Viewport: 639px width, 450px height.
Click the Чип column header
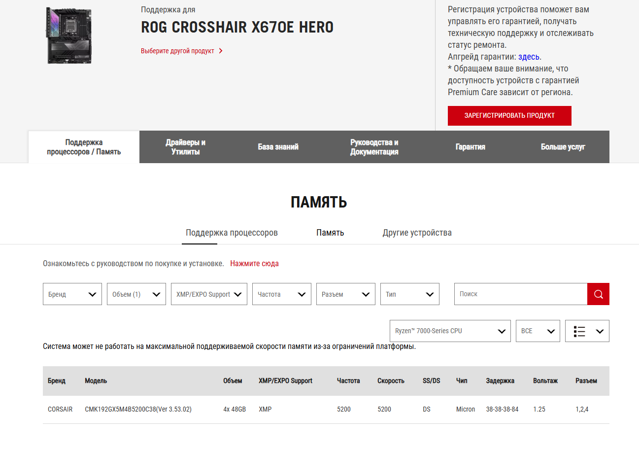pyautogui.click(x=462, y=381)
